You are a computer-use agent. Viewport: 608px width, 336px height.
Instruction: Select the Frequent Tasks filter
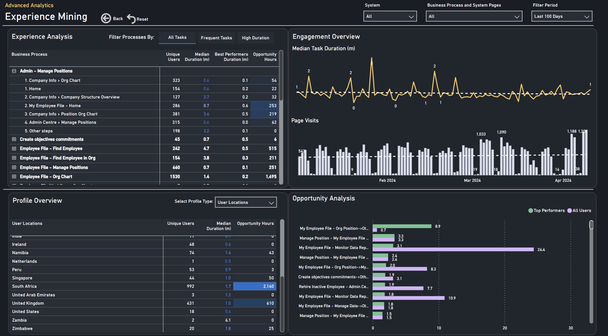coord(216,38)
